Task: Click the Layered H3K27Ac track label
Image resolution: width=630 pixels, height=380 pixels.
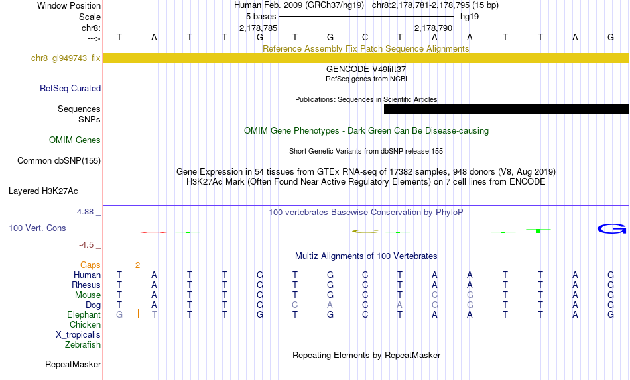Action: tap(43, 191)
